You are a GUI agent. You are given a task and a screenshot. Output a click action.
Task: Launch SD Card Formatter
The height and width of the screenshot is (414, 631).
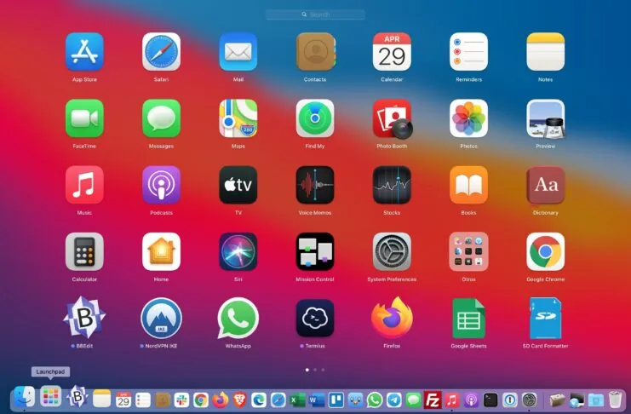(546, 318)
